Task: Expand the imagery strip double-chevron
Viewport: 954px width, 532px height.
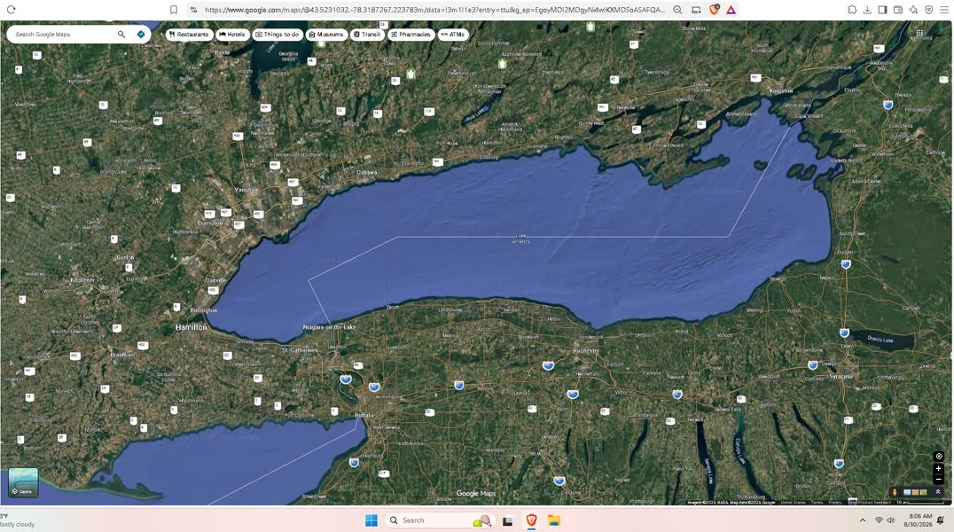Action: click(937, 492)
